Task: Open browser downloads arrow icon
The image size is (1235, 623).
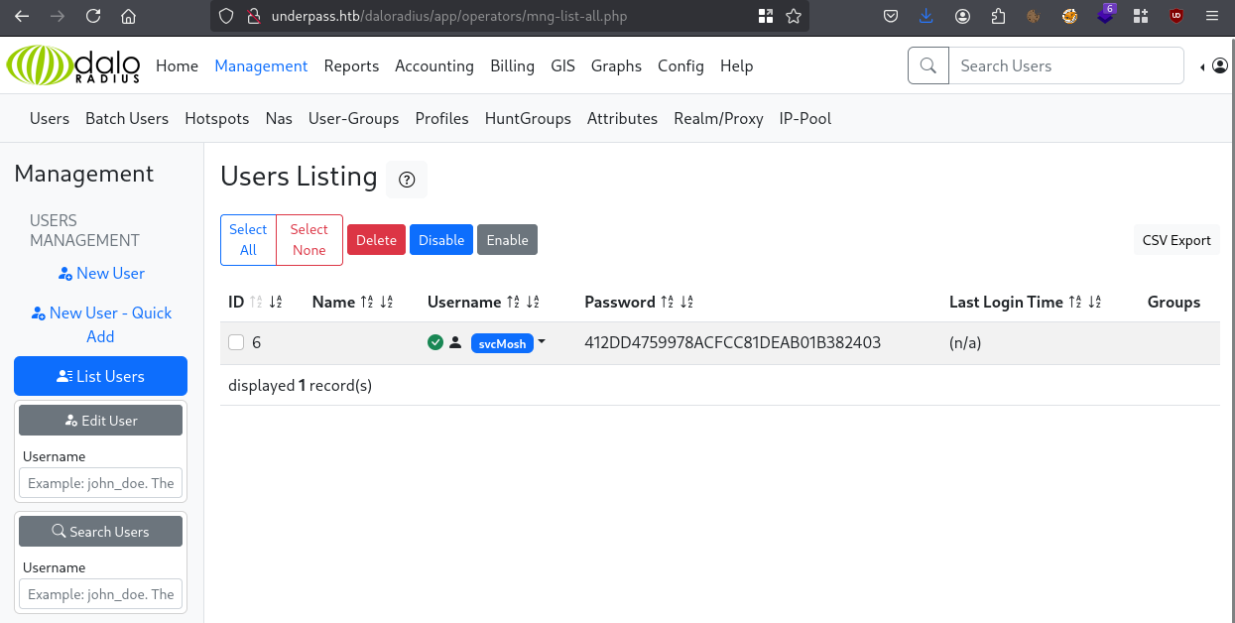Action: (x=926, y=16)
